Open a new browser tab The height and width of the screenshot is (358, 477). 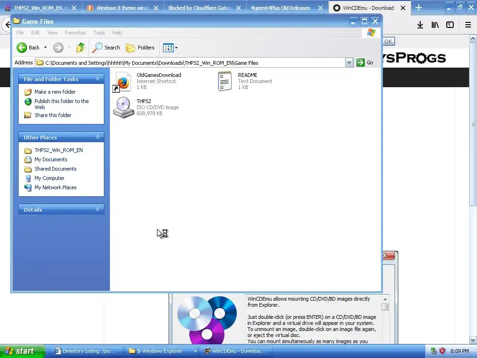[419, 7]
